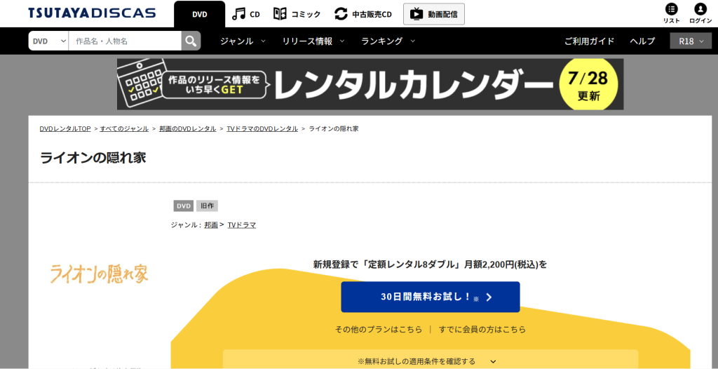Open その他のプランはこちら link

coord(379,330)
